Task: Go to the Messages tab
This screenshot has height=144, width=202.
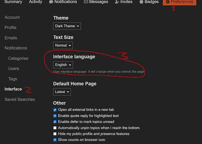Action: pyautogui.click(x=96, y=2)
